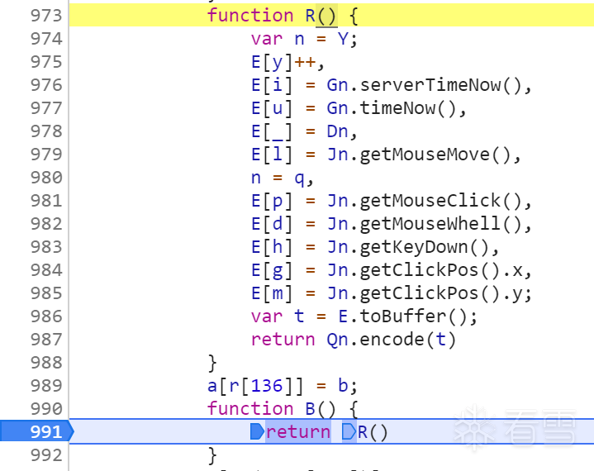Click line number 988 in the gutter
The image size is (594, 471).
click(46, 363)
